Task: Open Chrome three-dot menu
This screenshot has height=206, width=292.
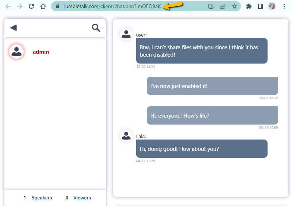Action: tap(284, 6)
